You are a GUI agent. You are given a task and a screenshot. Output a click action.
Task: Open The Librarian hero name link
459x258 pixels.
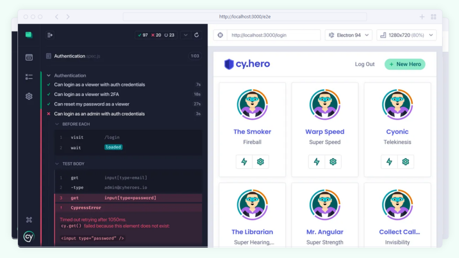coord(252,232)
